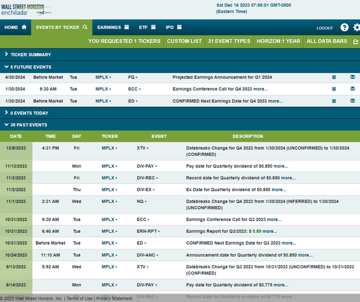Sort by the Day column header

(76, 136)
